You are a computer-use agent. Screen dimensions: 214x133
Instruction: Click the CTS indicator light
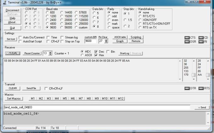pyautogui.click(x=187, y=38)
